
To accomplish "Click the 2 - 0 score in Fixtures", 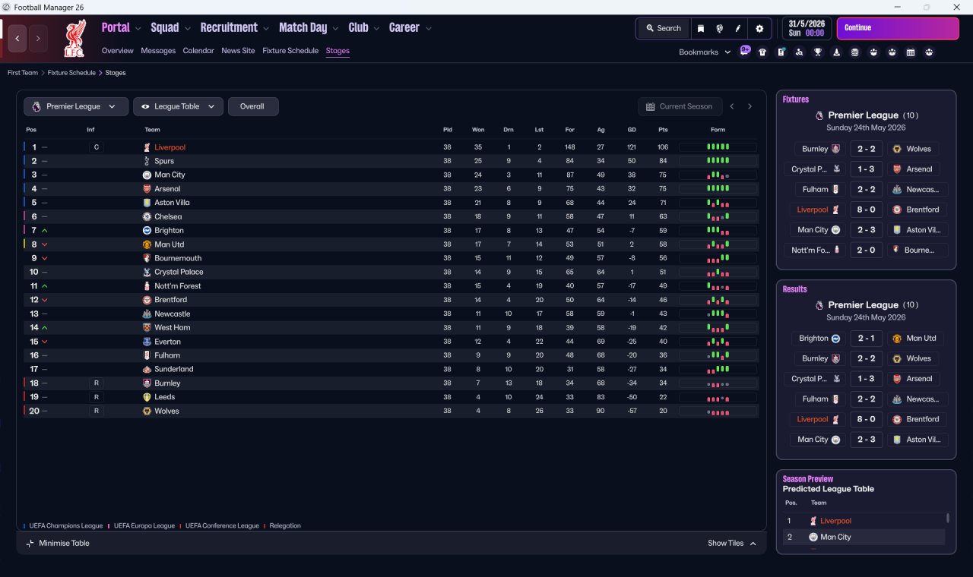I will 866,250.
